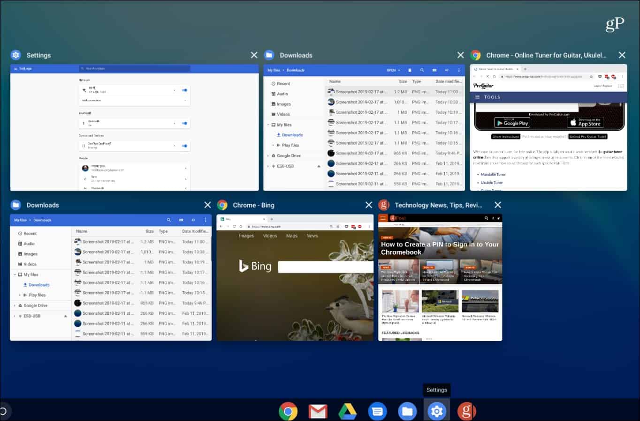The width and height of the screenshot is (640, 421).
Task: Click search icon in Downloads window with OPEN
Action: (x=422, y=70)
